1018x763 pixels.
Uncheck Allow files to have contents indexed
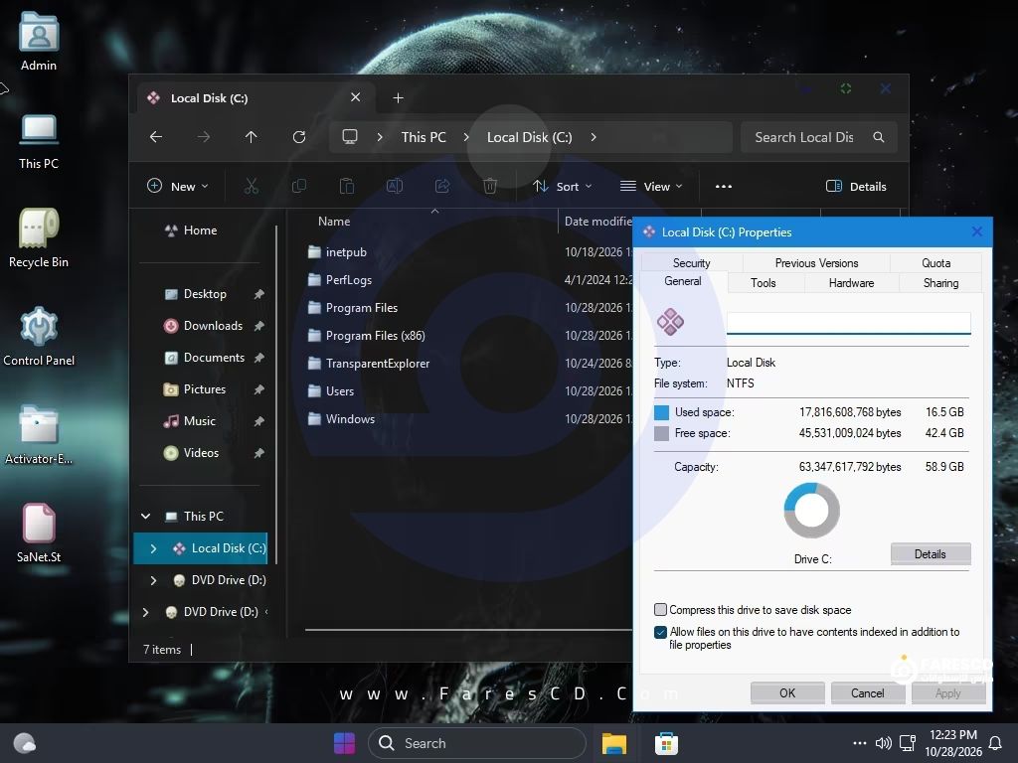[x=660, y=632]
